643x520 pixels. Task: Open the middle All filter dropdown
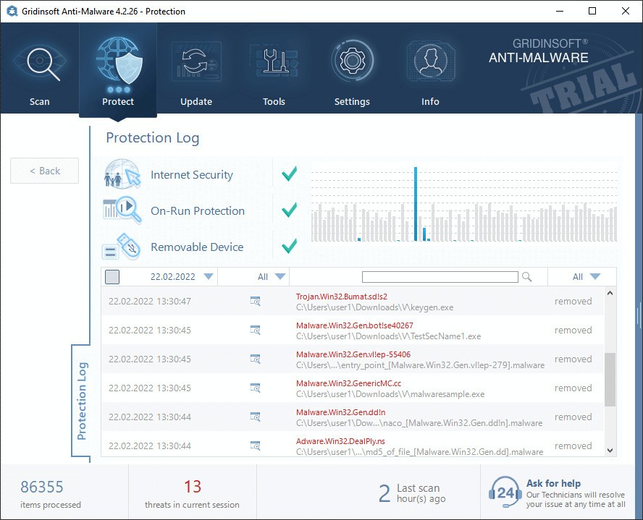[280, 277]
